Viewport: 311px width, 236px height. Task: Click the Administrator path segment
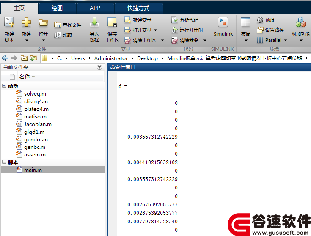[x=111, y=58]
